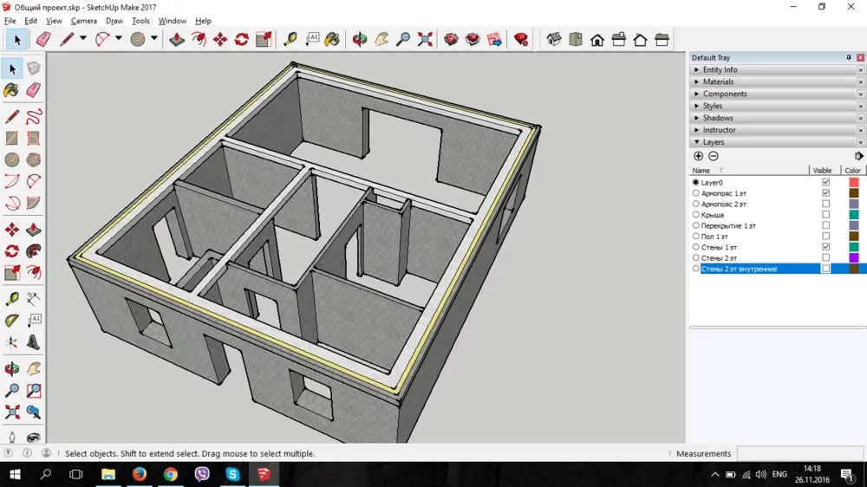Open the Window menu

pyautogui.click(x=172, y=21)
